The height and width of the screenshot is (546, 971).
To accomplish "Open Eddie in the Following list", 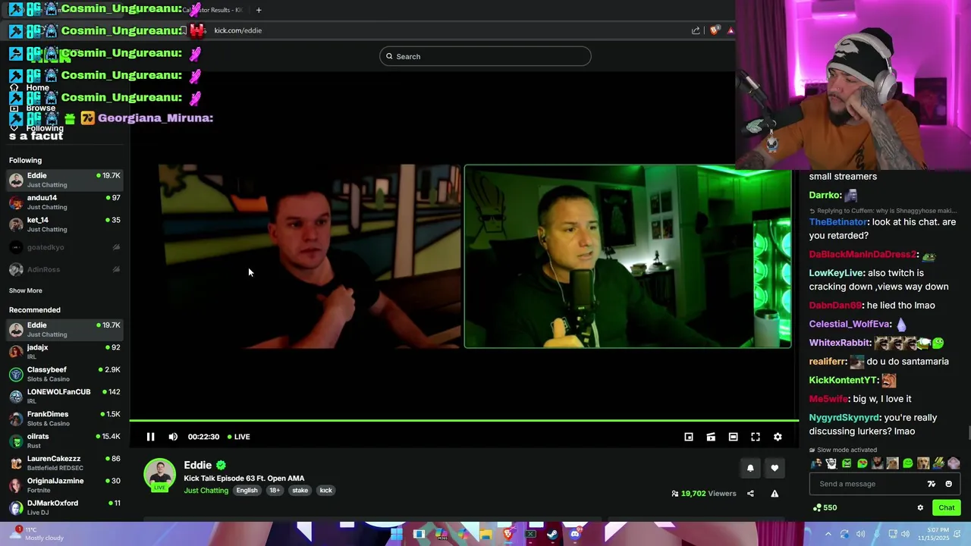I will (64, 180).
